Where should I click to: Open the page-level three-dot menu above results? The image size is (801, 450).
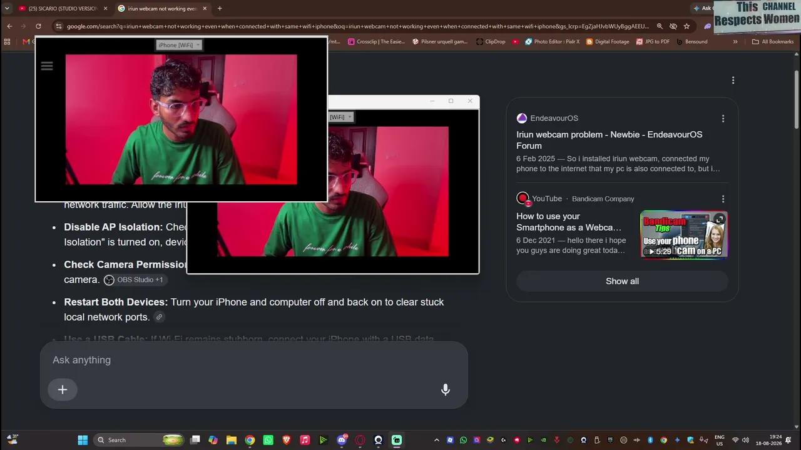[x=733, y=80]
